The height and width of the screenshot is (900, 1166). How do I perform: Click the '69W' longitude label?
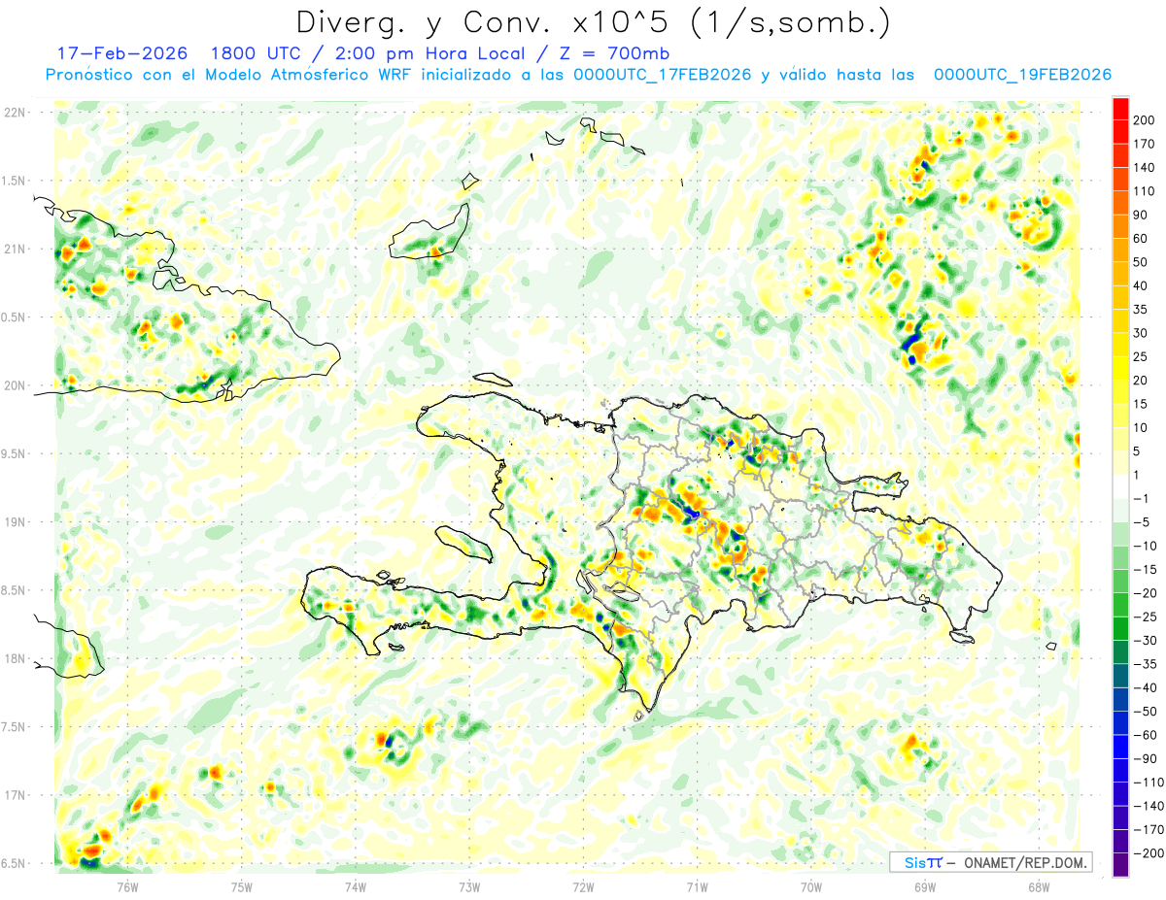pos(924,886)
